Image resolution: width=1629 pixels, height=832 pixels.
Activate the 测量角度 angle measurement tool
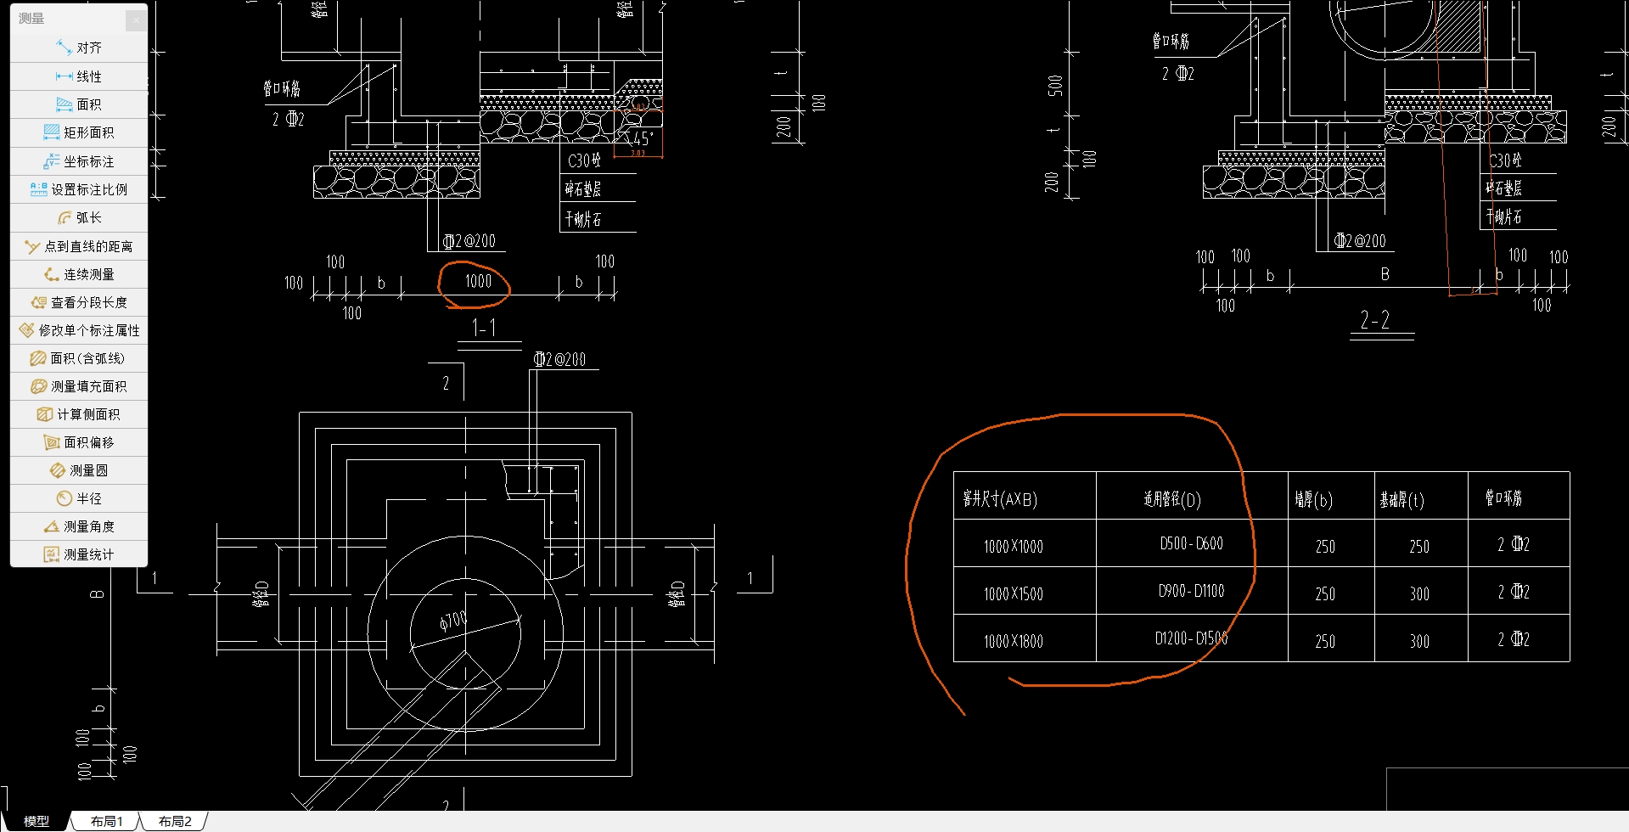[79, 526]
